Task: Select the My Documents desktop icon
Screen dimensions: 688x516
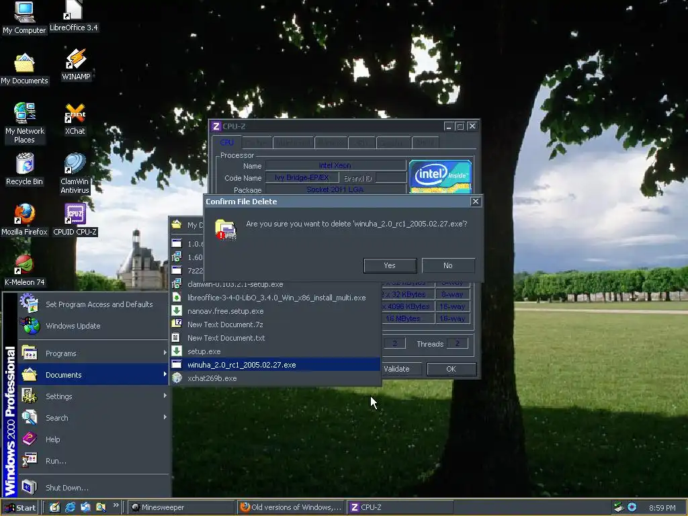Action: click(24, 69)
